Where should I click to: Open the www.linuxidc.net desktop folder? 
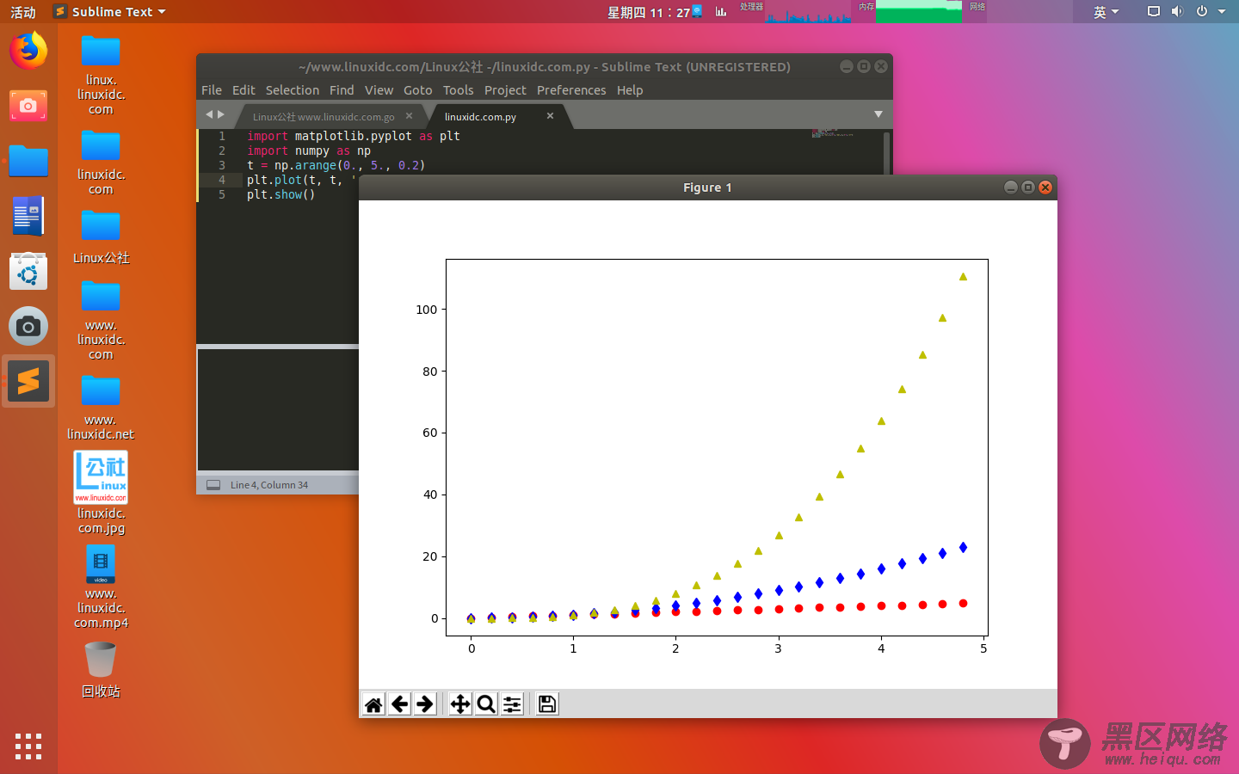[x=101, y=408]
